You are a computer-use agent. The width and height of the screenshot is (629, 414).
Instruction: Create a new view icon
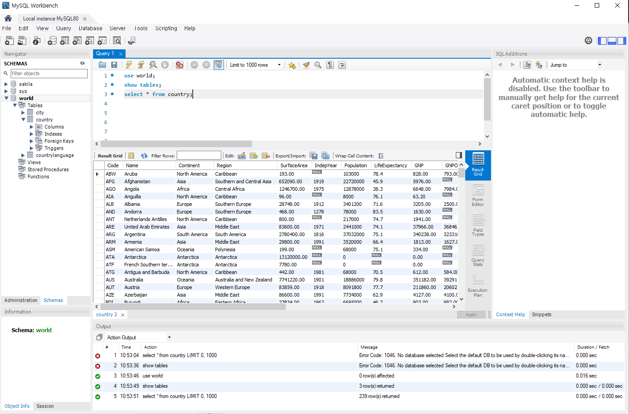[x=77, y=41]
